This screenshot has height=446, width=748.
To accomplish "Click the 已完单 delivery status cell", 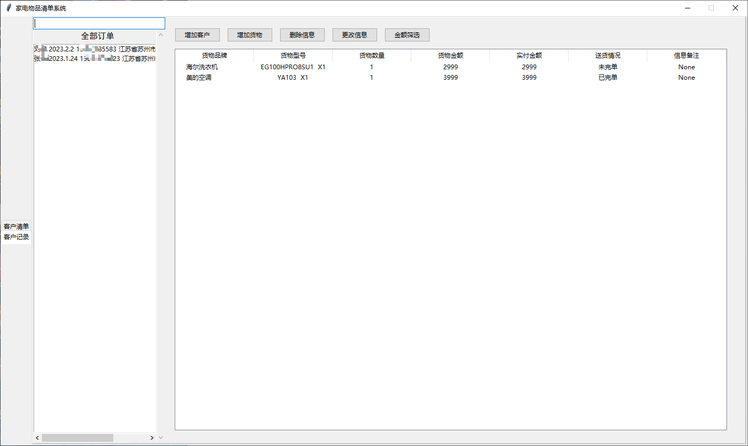I will click(608, 78).
